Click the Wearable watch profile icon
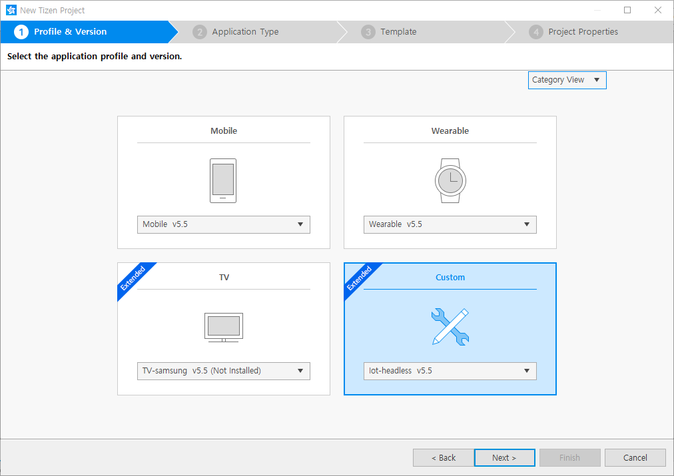The image size is (674, 476). coord(450,180)
